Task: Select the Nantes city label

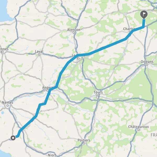Action: [8, 102]
